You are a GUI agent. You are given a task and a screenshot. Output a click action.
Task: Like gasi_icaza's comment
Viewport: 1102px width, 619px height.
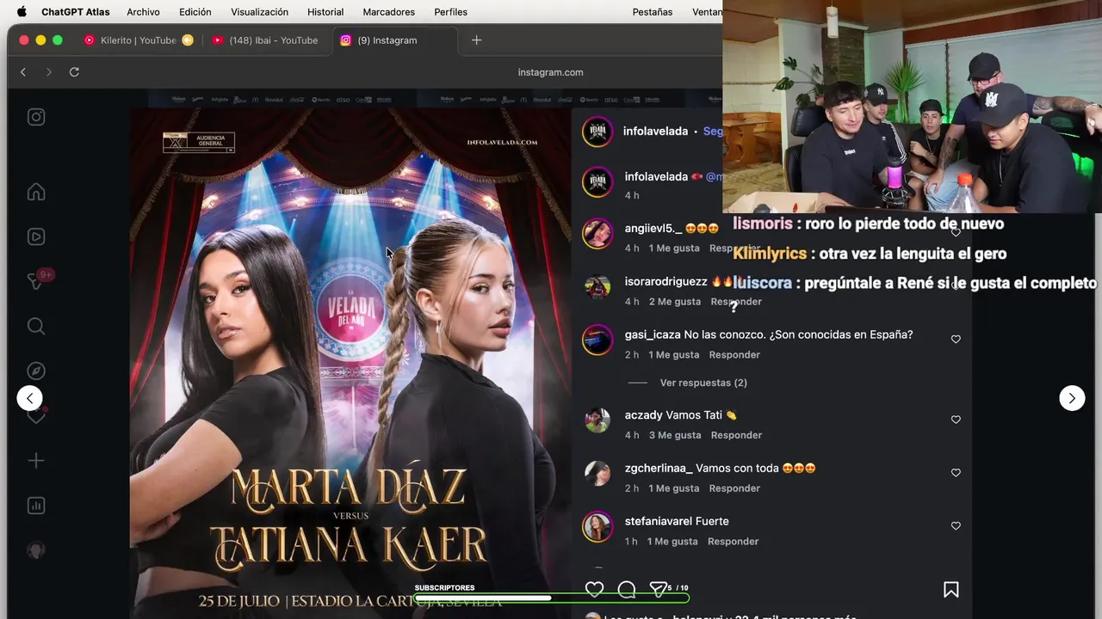point(956,340)
